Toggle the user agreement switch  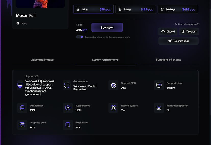[x=80, y=37]
